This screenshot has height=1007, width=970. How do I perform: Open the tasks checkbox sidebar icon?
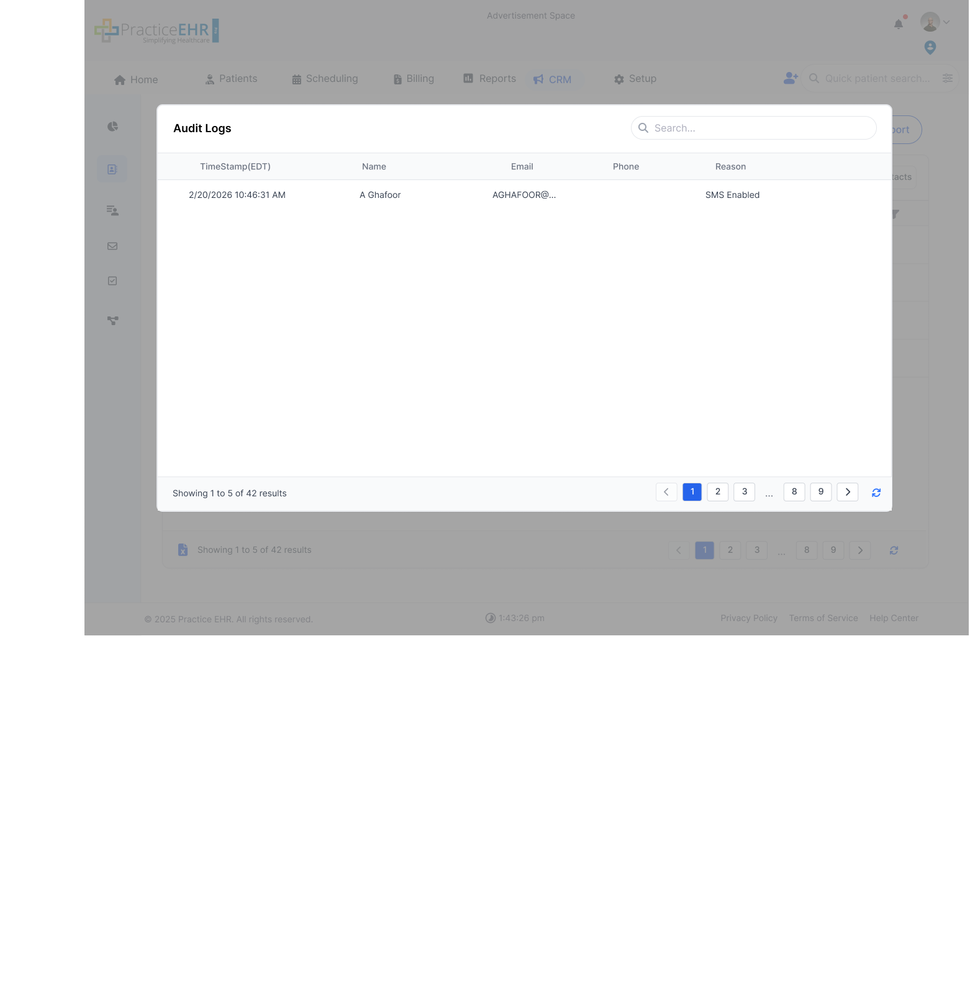pyautogui.click(x=112, y=281)
